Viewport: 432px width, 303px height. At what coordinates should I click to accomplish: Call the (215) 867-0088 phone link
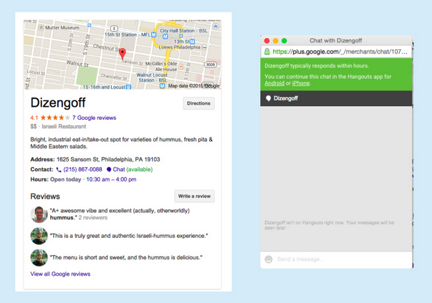[x=83, y=170]
